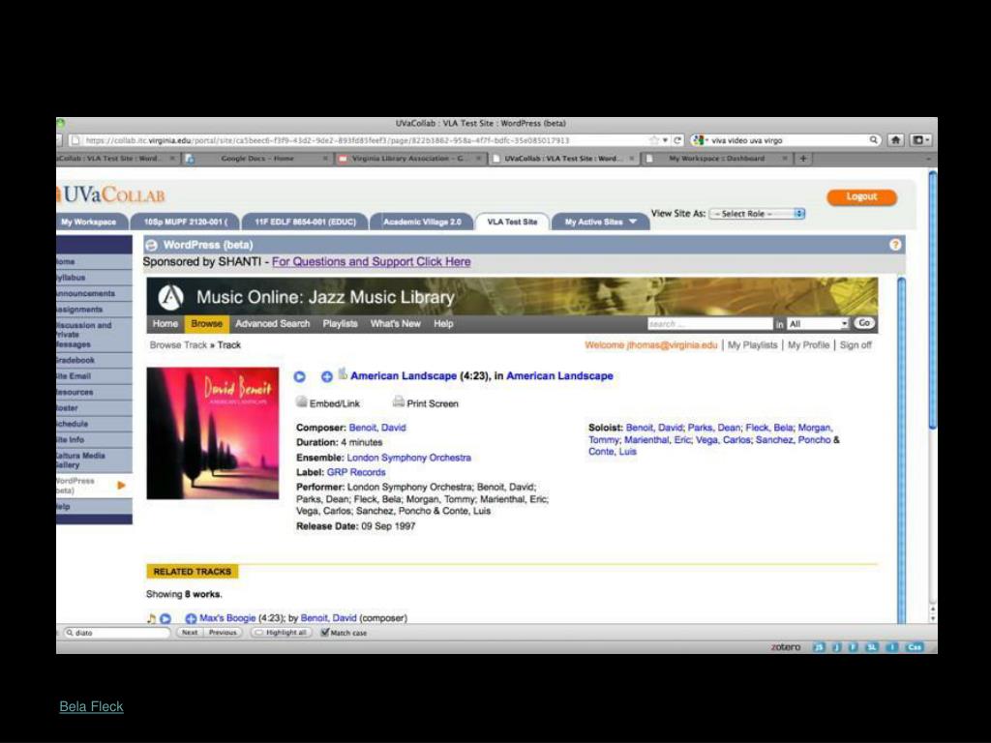Open Kaltura Media Gallery in the sidebar
Viewport: 991px width, 743px height.
pos(94,460)
